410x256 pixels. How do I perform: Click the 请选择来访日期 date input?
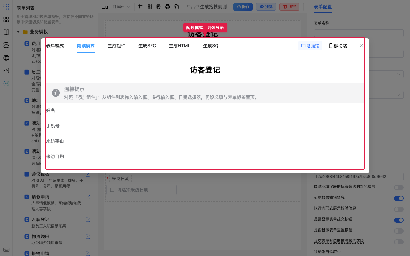(x=142, y=190)
